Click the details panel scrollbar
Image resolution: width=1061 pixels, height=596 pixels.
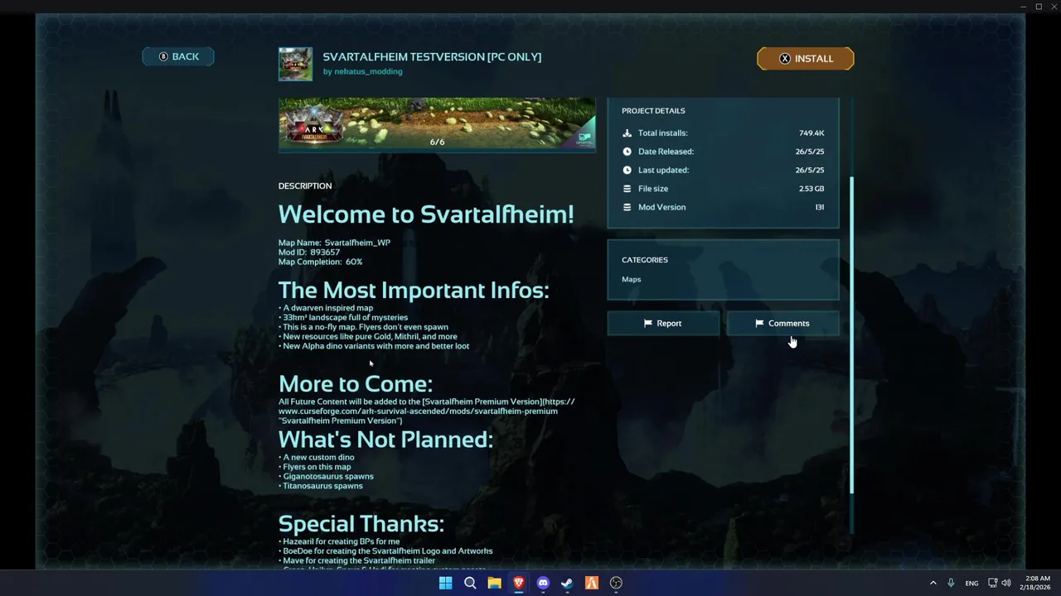[850, 335]
